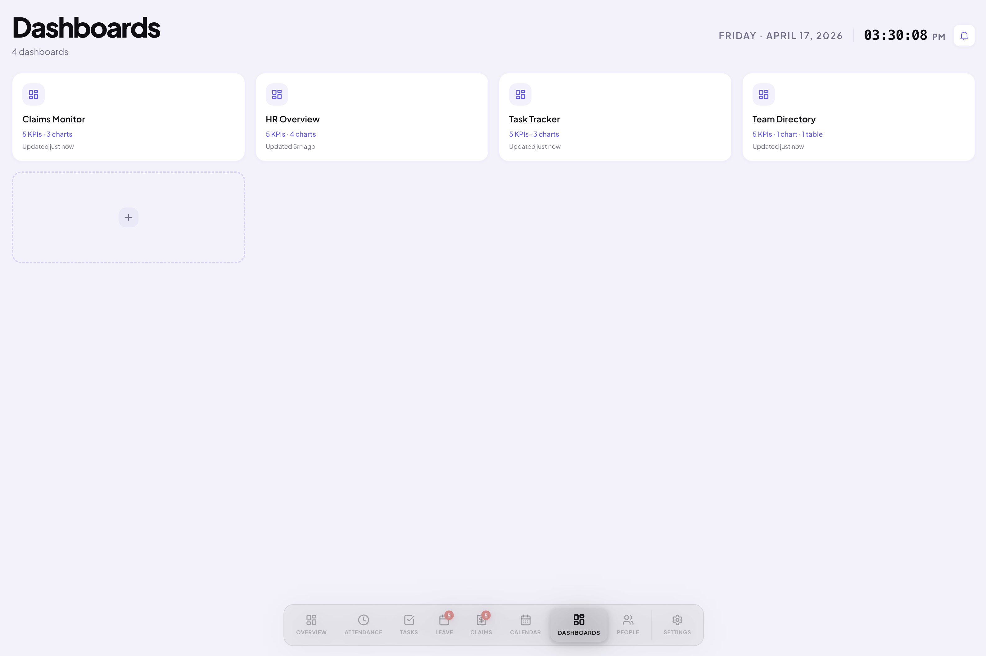Open the Attendance section
Viewport: 986px width, 656px height.
363,625
